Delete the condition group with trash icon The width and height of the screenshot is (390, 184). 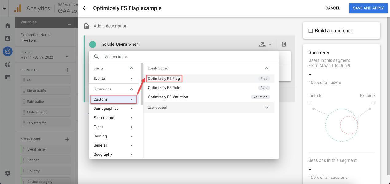point(284,44)
